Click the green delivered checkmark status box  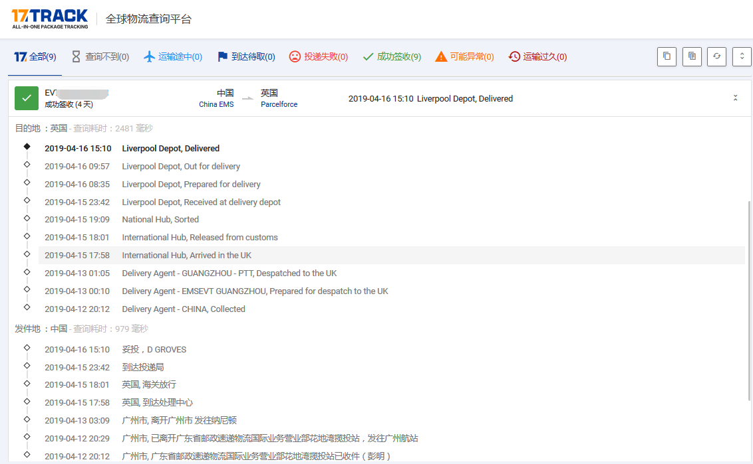coord(27,98)
